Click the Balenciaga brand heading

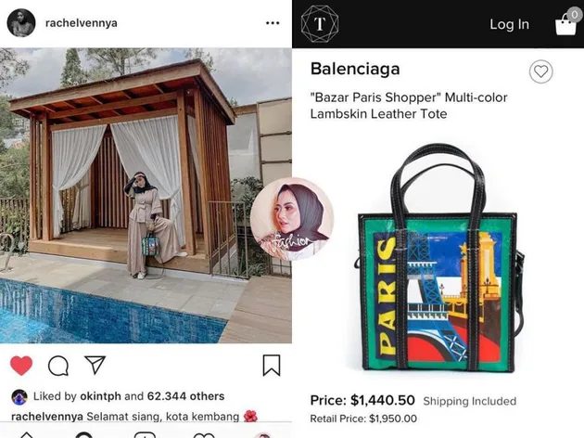click(355, 69)
